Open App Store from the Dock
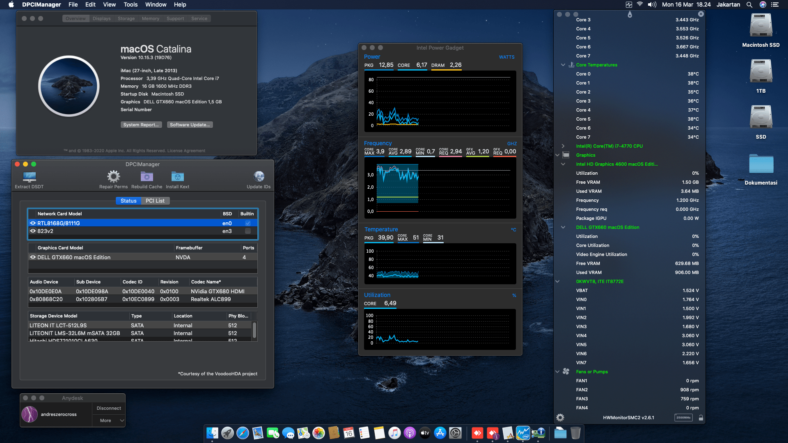788x443 pixels. 440,433
